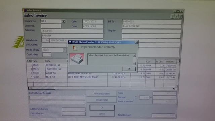The image size is (215, 121).
Task: Click the row 1 Stock type cell
Action: 38,65
